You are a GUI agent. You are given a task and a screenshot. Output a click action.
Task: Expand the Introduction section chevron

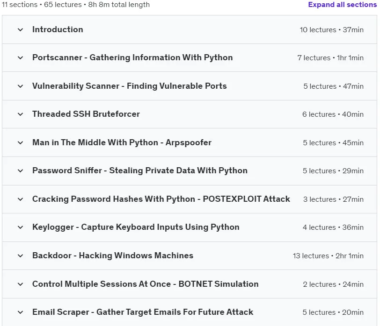(21, 30)
